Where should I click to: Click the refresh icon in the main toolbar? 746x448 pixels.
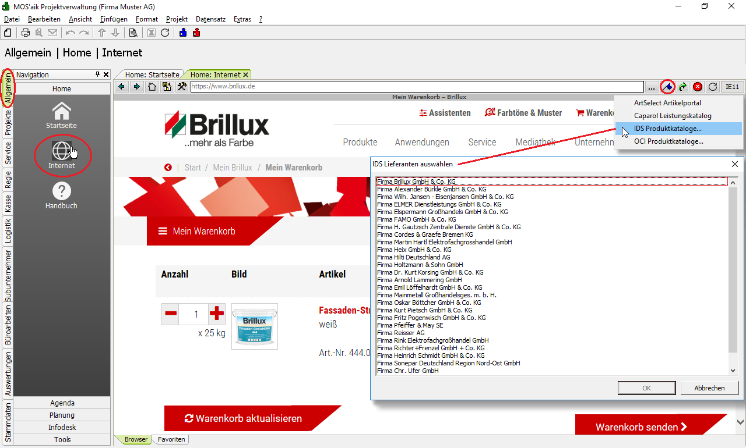click(165, 33)
